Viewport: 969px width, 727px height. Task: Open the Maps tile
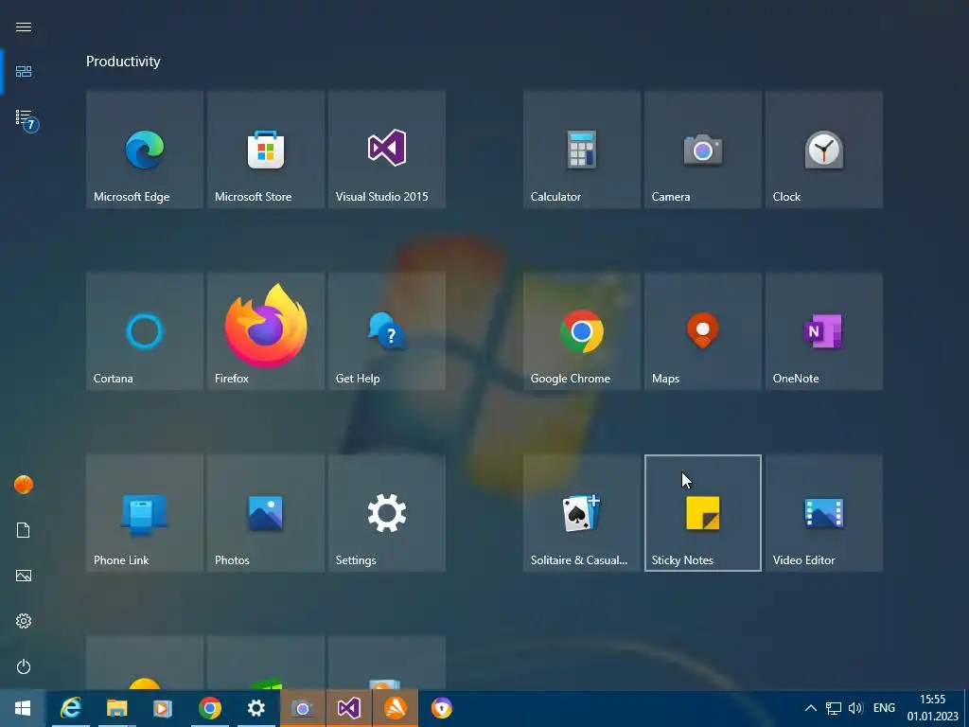(703, 331)
